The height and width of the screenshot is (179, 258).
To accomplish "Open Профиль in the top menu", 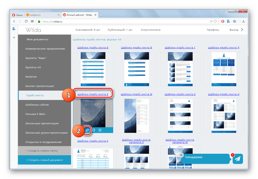I will pyautogui.click(x=213, y=30).
